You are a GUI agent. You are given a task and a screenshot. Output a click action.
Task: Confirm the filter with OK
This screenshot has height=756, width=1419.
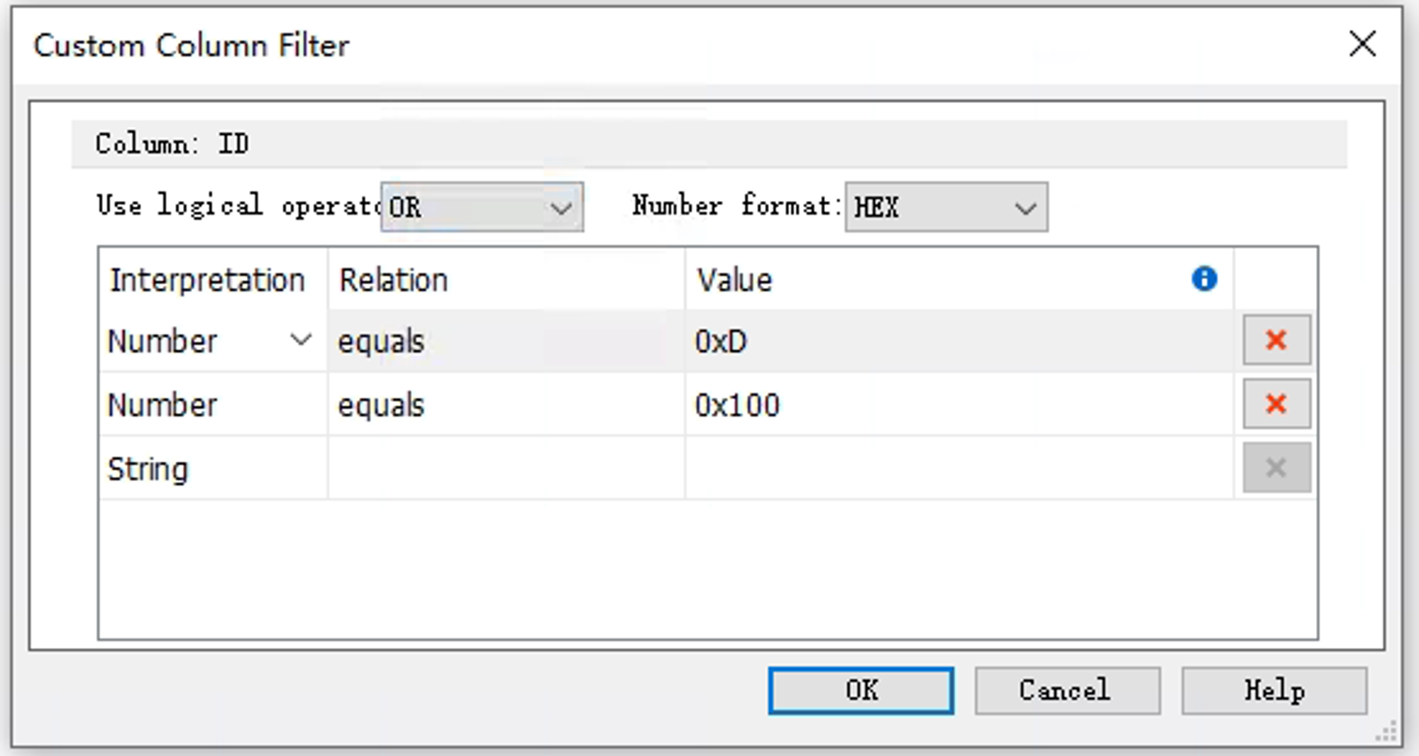[861, 690]
